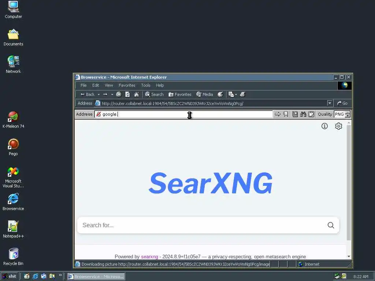Click the History icon in IE toolbar
This screenshot has height=281, width=375.
coord(220,94)
